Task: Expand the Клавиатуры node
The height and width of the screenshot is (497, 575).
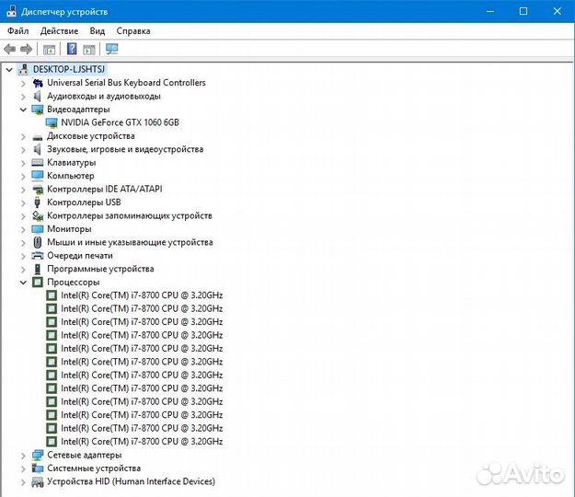Action: [24, 163]
